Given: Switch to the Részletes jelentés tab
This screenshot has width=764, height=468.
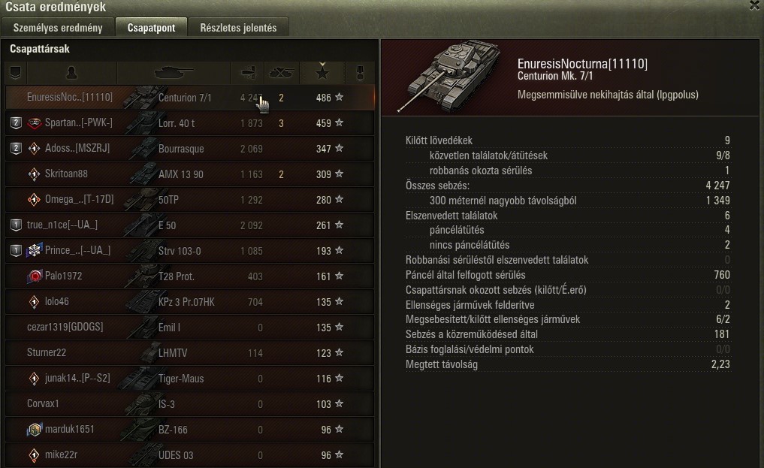Looking at the screenshot, I should click(238, 28).
